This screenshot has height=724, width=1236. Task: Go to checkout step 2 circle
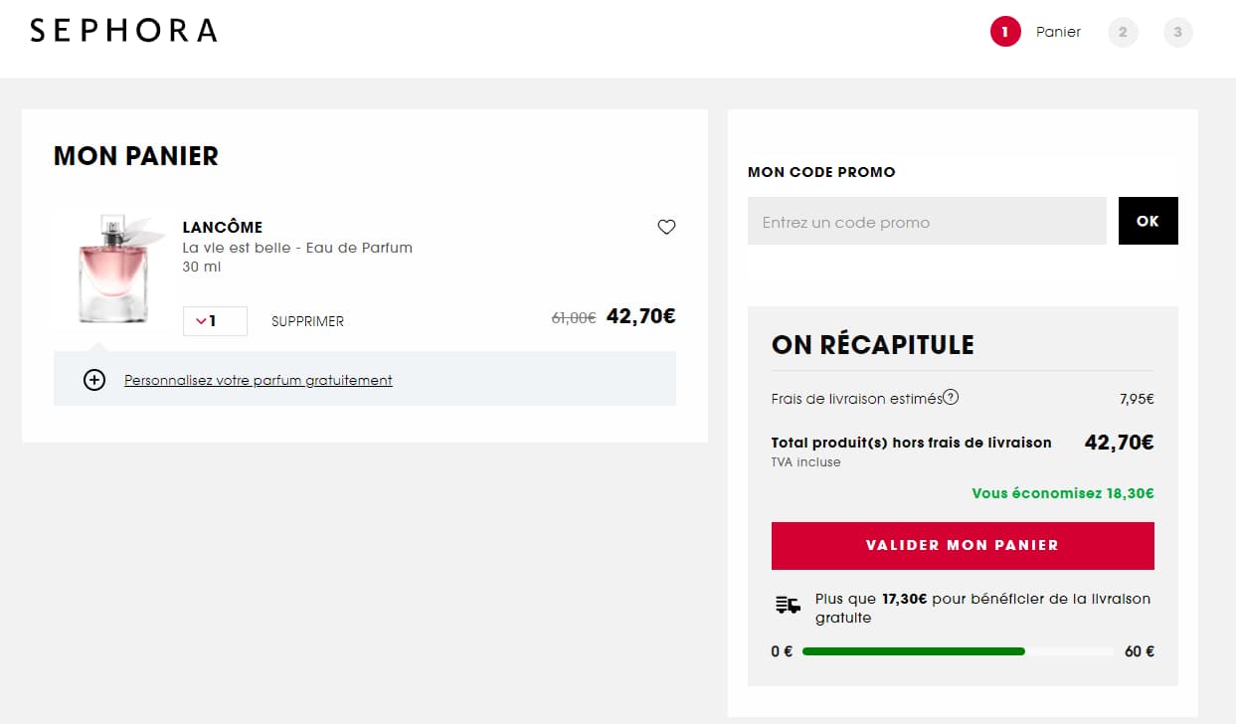coord(1123,32)
